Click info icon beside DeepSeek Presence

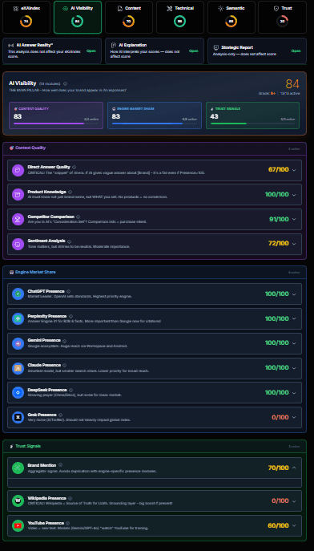pos(70,390)
